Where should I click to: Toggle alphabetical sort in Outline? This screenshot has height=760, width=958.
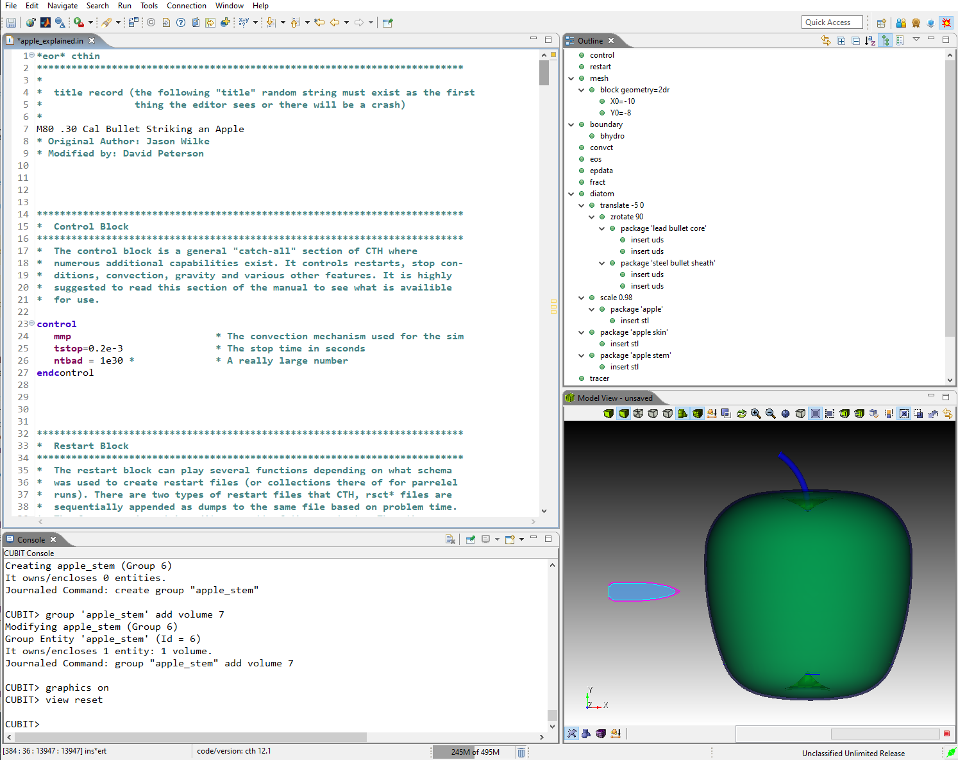coord(870,40)
